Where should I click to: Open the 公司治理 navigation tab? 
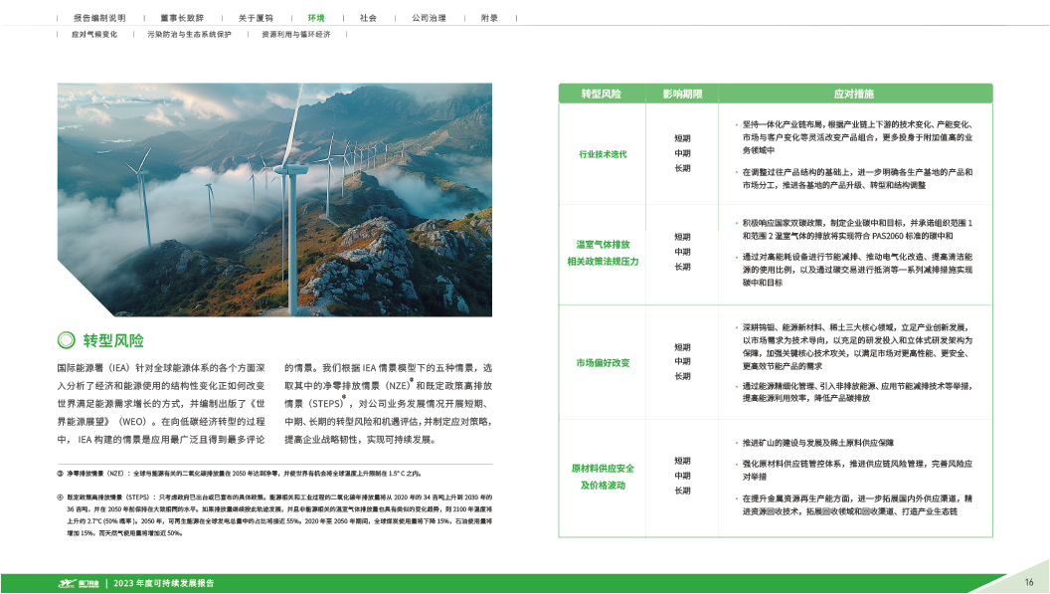(428, 18)
